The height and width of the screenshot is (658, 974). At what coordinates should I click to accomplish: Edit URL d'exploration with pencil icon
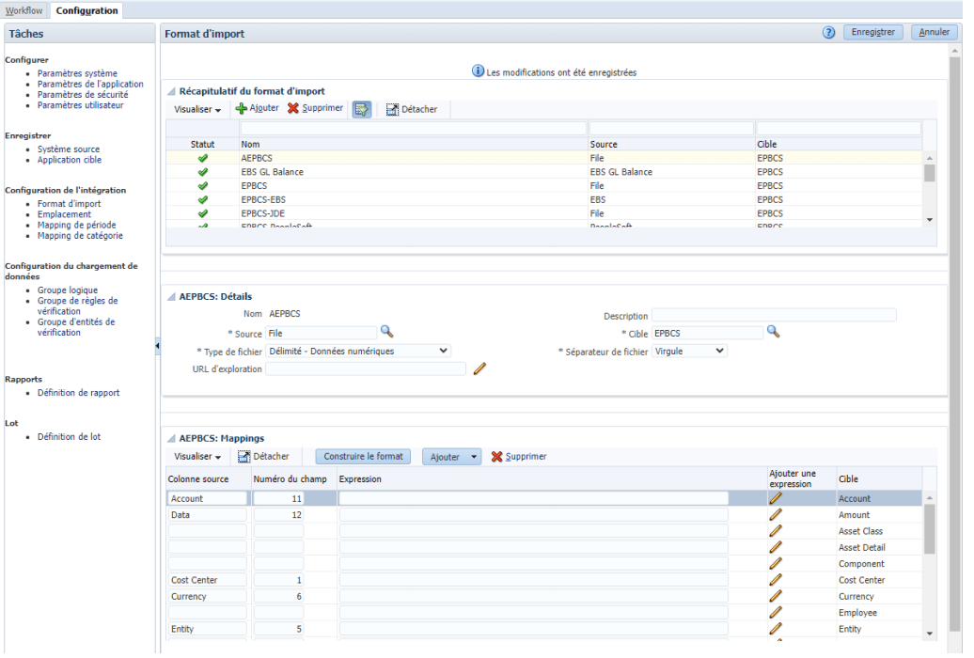pos(479,369)
